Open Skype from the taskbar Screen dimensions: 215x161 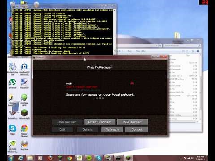pos(99,158)
